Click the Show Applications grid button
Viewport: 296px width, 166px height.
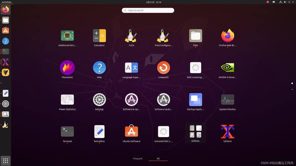tap(5, 161)
